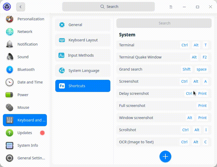This screenshot has width=217, height=167.
Task: Open the window menu via the hamburger icon
Action: tap(171, 7)
